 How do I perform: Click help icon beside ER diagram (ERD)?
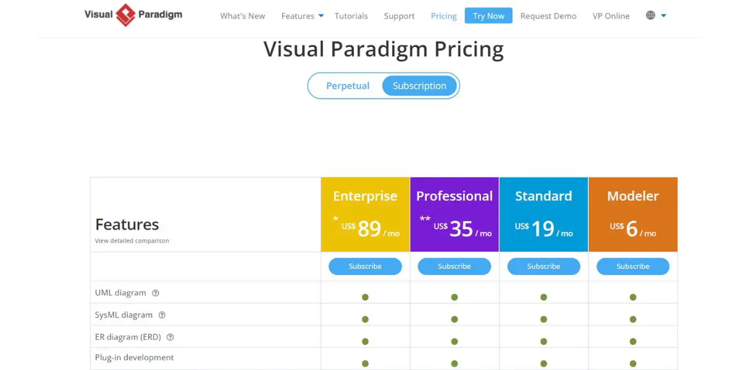(170, 337)
